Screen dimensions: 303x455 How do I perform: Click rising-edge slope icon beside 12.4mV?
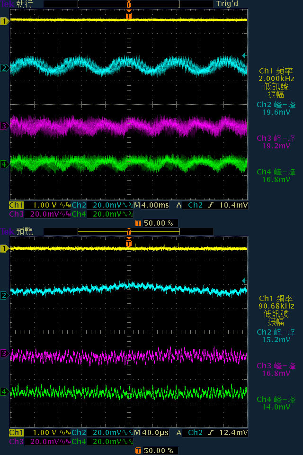click(x=211, y=433)
